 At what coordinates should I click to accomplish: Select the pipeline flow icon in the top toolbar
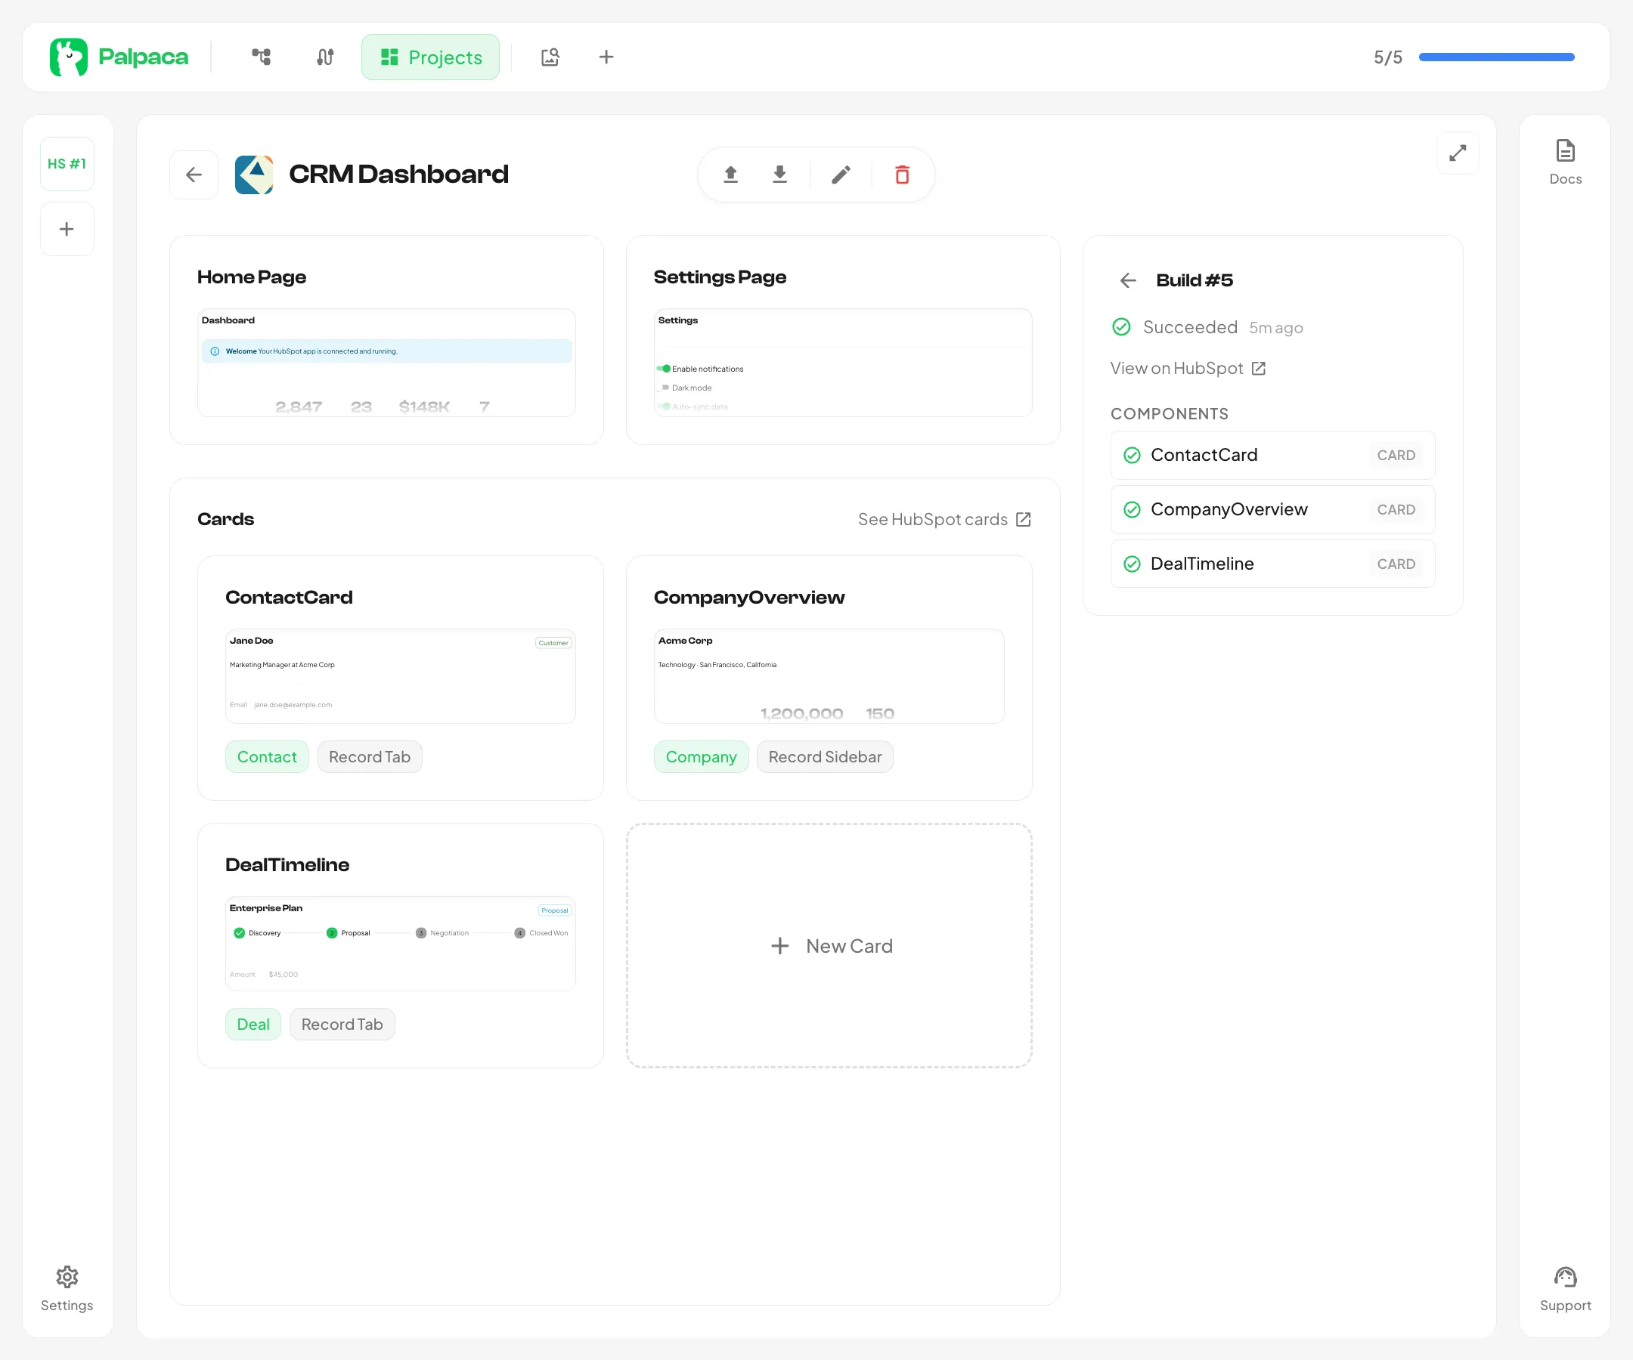pyautogui.click(x=261, y=57)
